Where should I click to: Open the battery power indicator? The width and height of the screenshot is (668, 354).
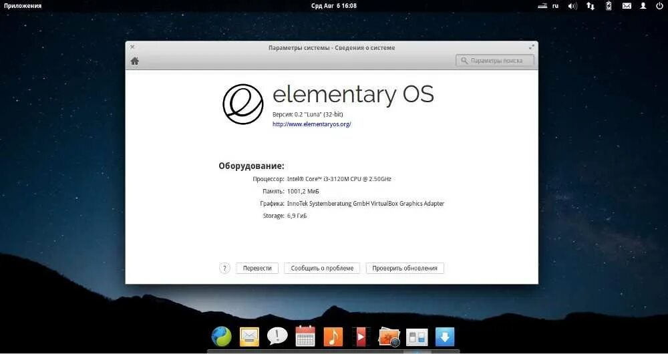point(609,6)
